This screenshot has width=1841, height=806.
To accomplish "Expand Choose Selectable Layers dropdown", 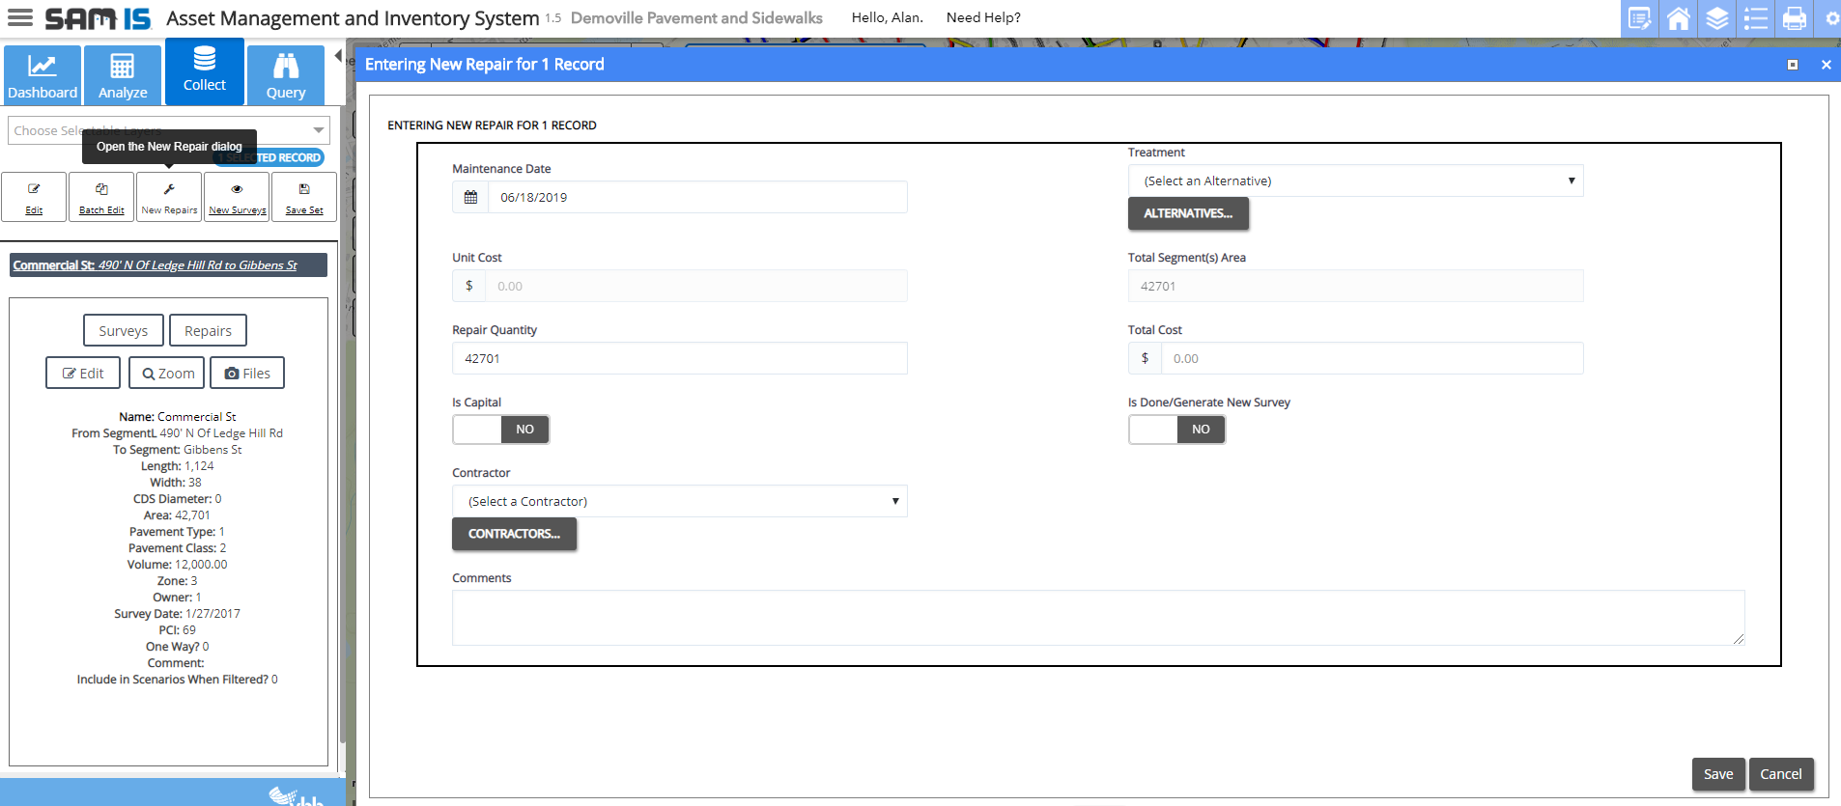I will (318, 130).
